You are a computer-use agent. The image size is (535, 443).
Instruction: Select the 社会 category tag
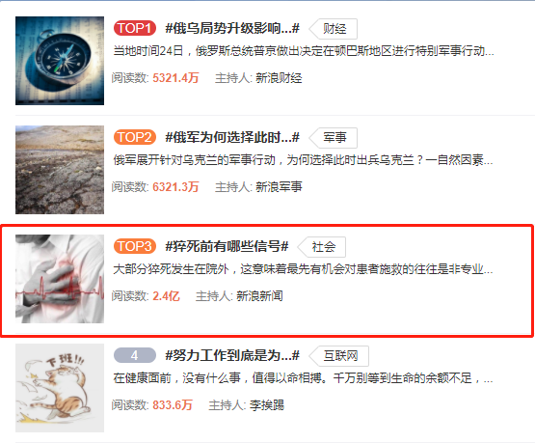322,247
